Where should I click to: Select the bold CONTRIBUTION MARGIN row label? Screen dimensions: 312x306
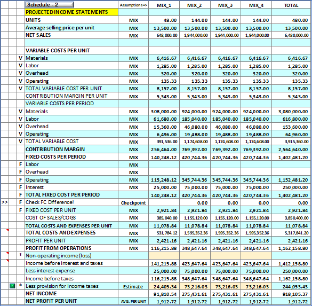click(x=55, y=149)
